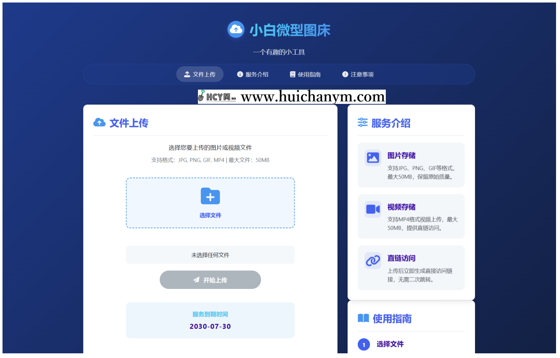560x358 pixels.
Task: Click the 选择文件 upload drop zone
Action: tap(210, 203)
